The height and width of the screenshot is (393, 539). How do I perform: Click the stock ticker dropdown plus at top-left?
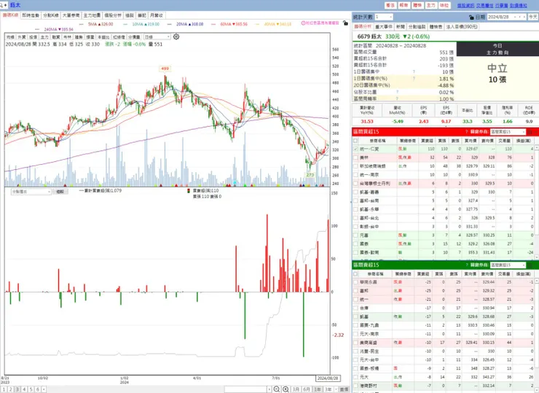pos(5,5)
